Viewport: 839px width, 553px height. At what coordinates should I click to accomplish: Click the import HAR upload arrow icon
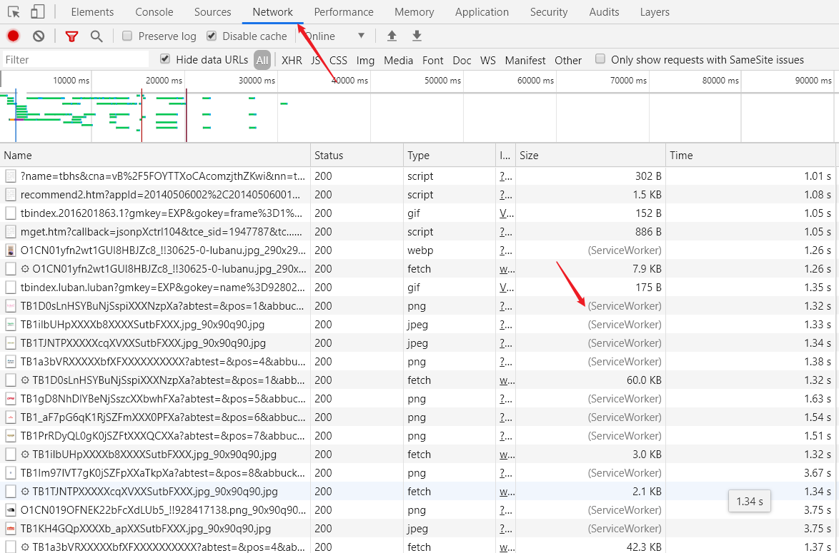(x=392, y=36)
